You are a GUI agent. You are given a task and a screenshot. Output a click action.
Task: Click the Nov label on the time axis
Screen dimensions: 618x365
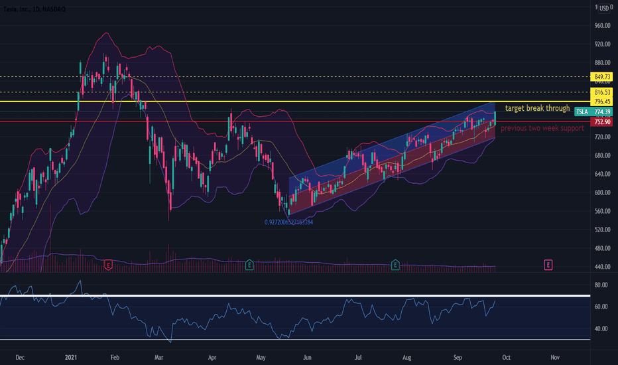coord(555,358)
